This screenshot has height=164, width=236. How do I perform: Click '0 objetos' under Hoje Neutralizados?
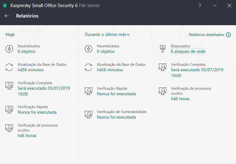27,52
